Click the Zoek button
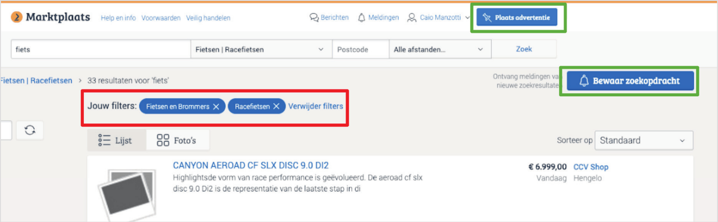This screenshot has height=222, width=718. tap(524, 49)
